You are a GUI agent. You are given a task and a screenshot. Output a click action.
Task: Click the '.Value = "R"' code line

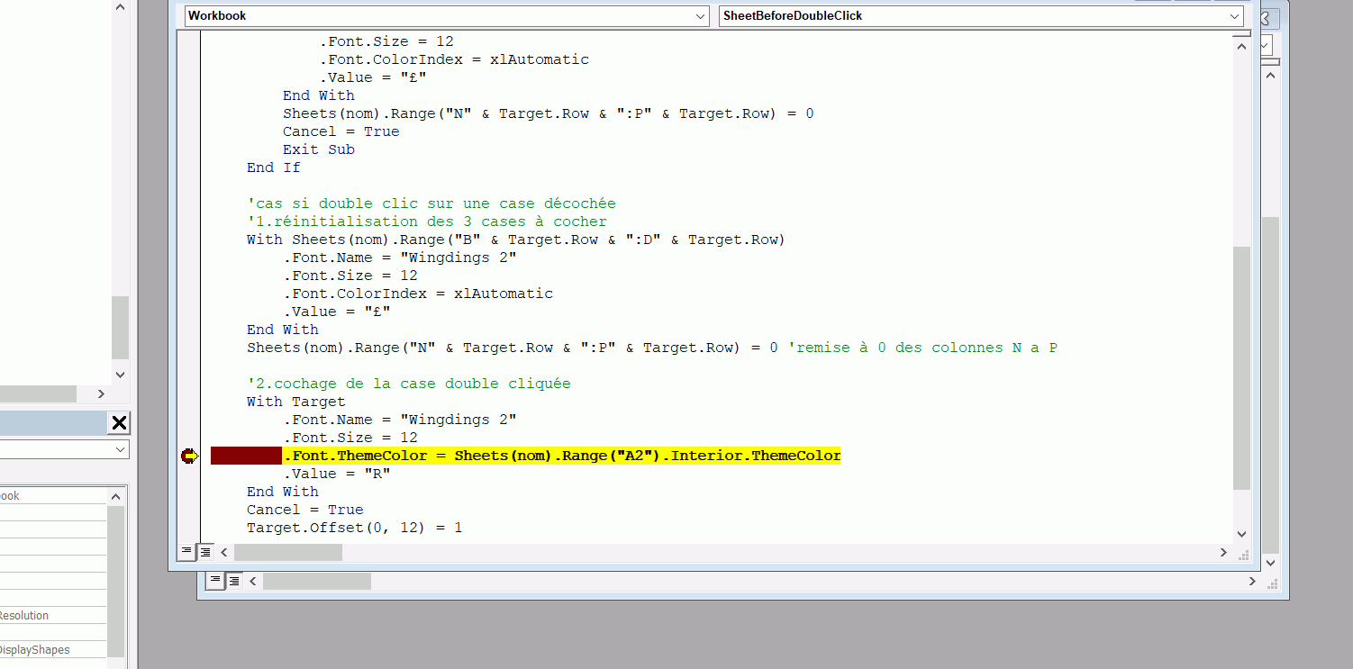337,474
